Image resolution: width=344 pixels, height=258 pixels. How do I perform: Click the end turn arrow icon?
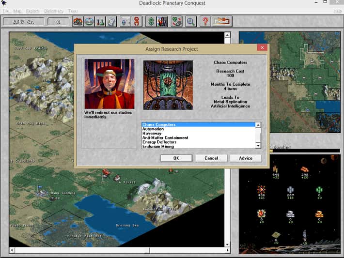click(x=221, y=21)
